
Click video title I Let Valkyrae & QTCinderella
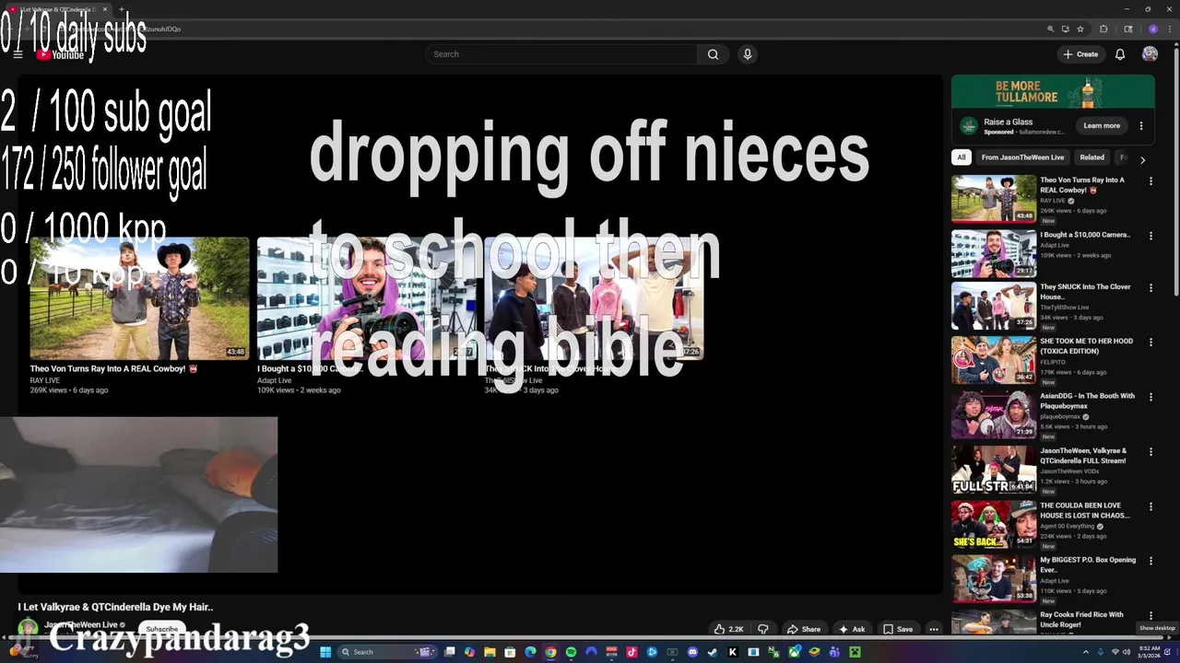pos(115,607)
